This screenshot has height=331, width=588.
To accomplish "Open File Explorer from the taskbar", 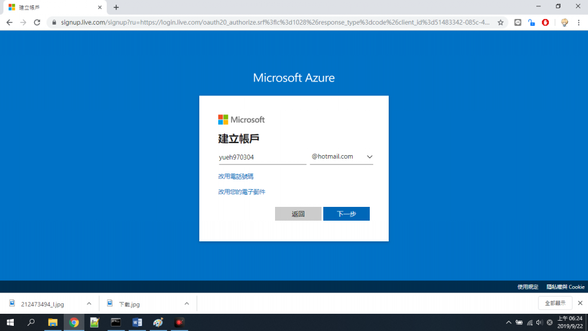I will [52, 322].
